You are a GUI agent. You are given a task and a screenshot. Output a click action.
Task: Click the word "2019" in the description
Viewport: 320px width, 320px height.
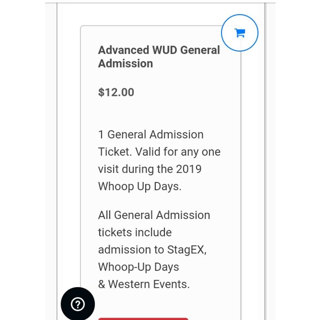(189, 169)
